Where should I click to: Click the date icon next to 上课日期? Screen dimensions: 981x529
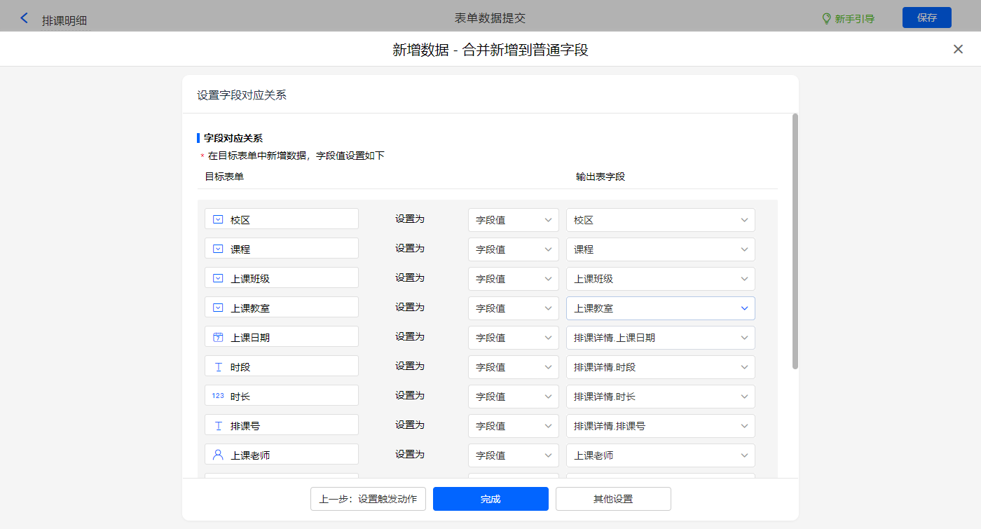click(x=218, y=337)
